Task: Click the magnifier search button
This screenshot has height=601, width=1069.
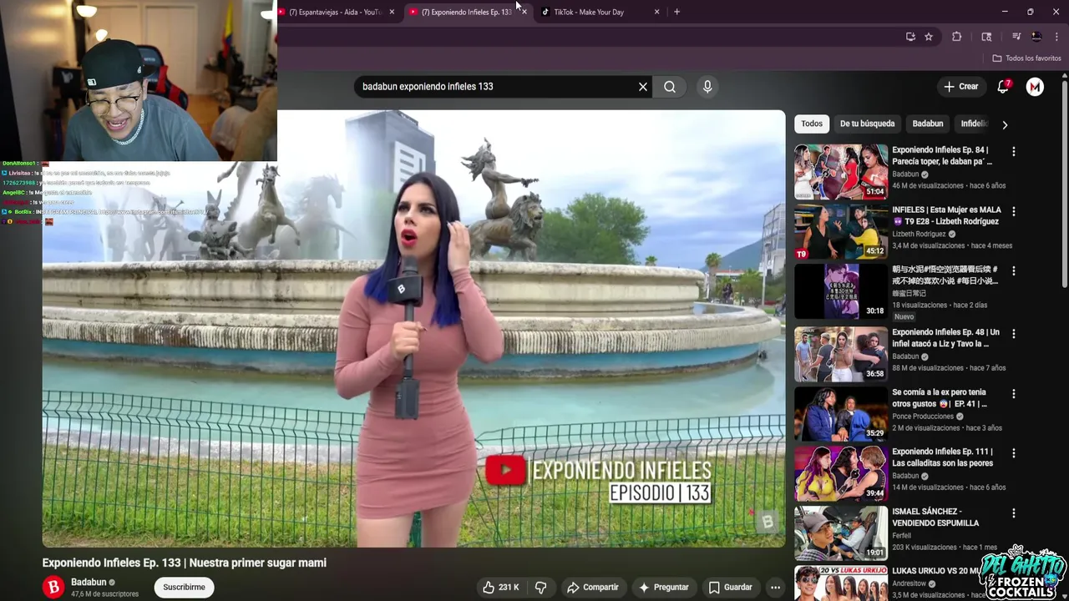Action: 670,87
